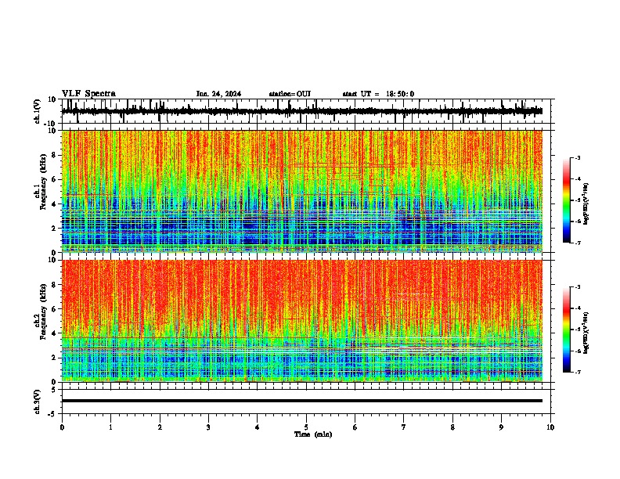Click inside the ch.2 spectrogram image
Viewport: 620px width, 479px height.
302,321
